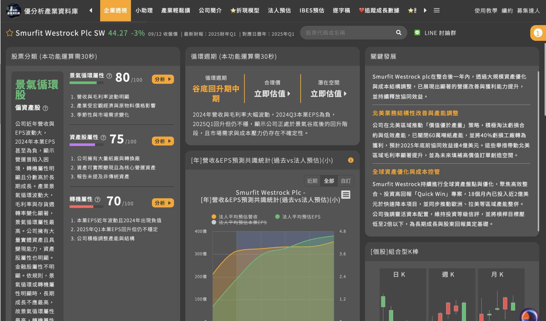Open the floating assistant orb icon
The width and height of the screenshot is (546, 321).
529,315
